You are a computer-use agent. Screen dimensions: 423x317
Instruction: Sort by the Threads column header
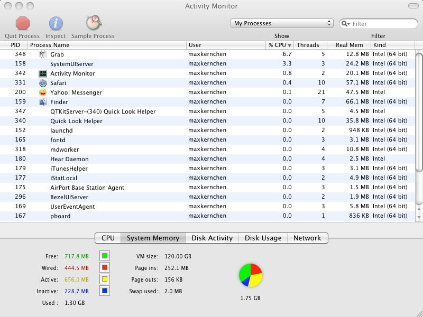coord(310,45)
